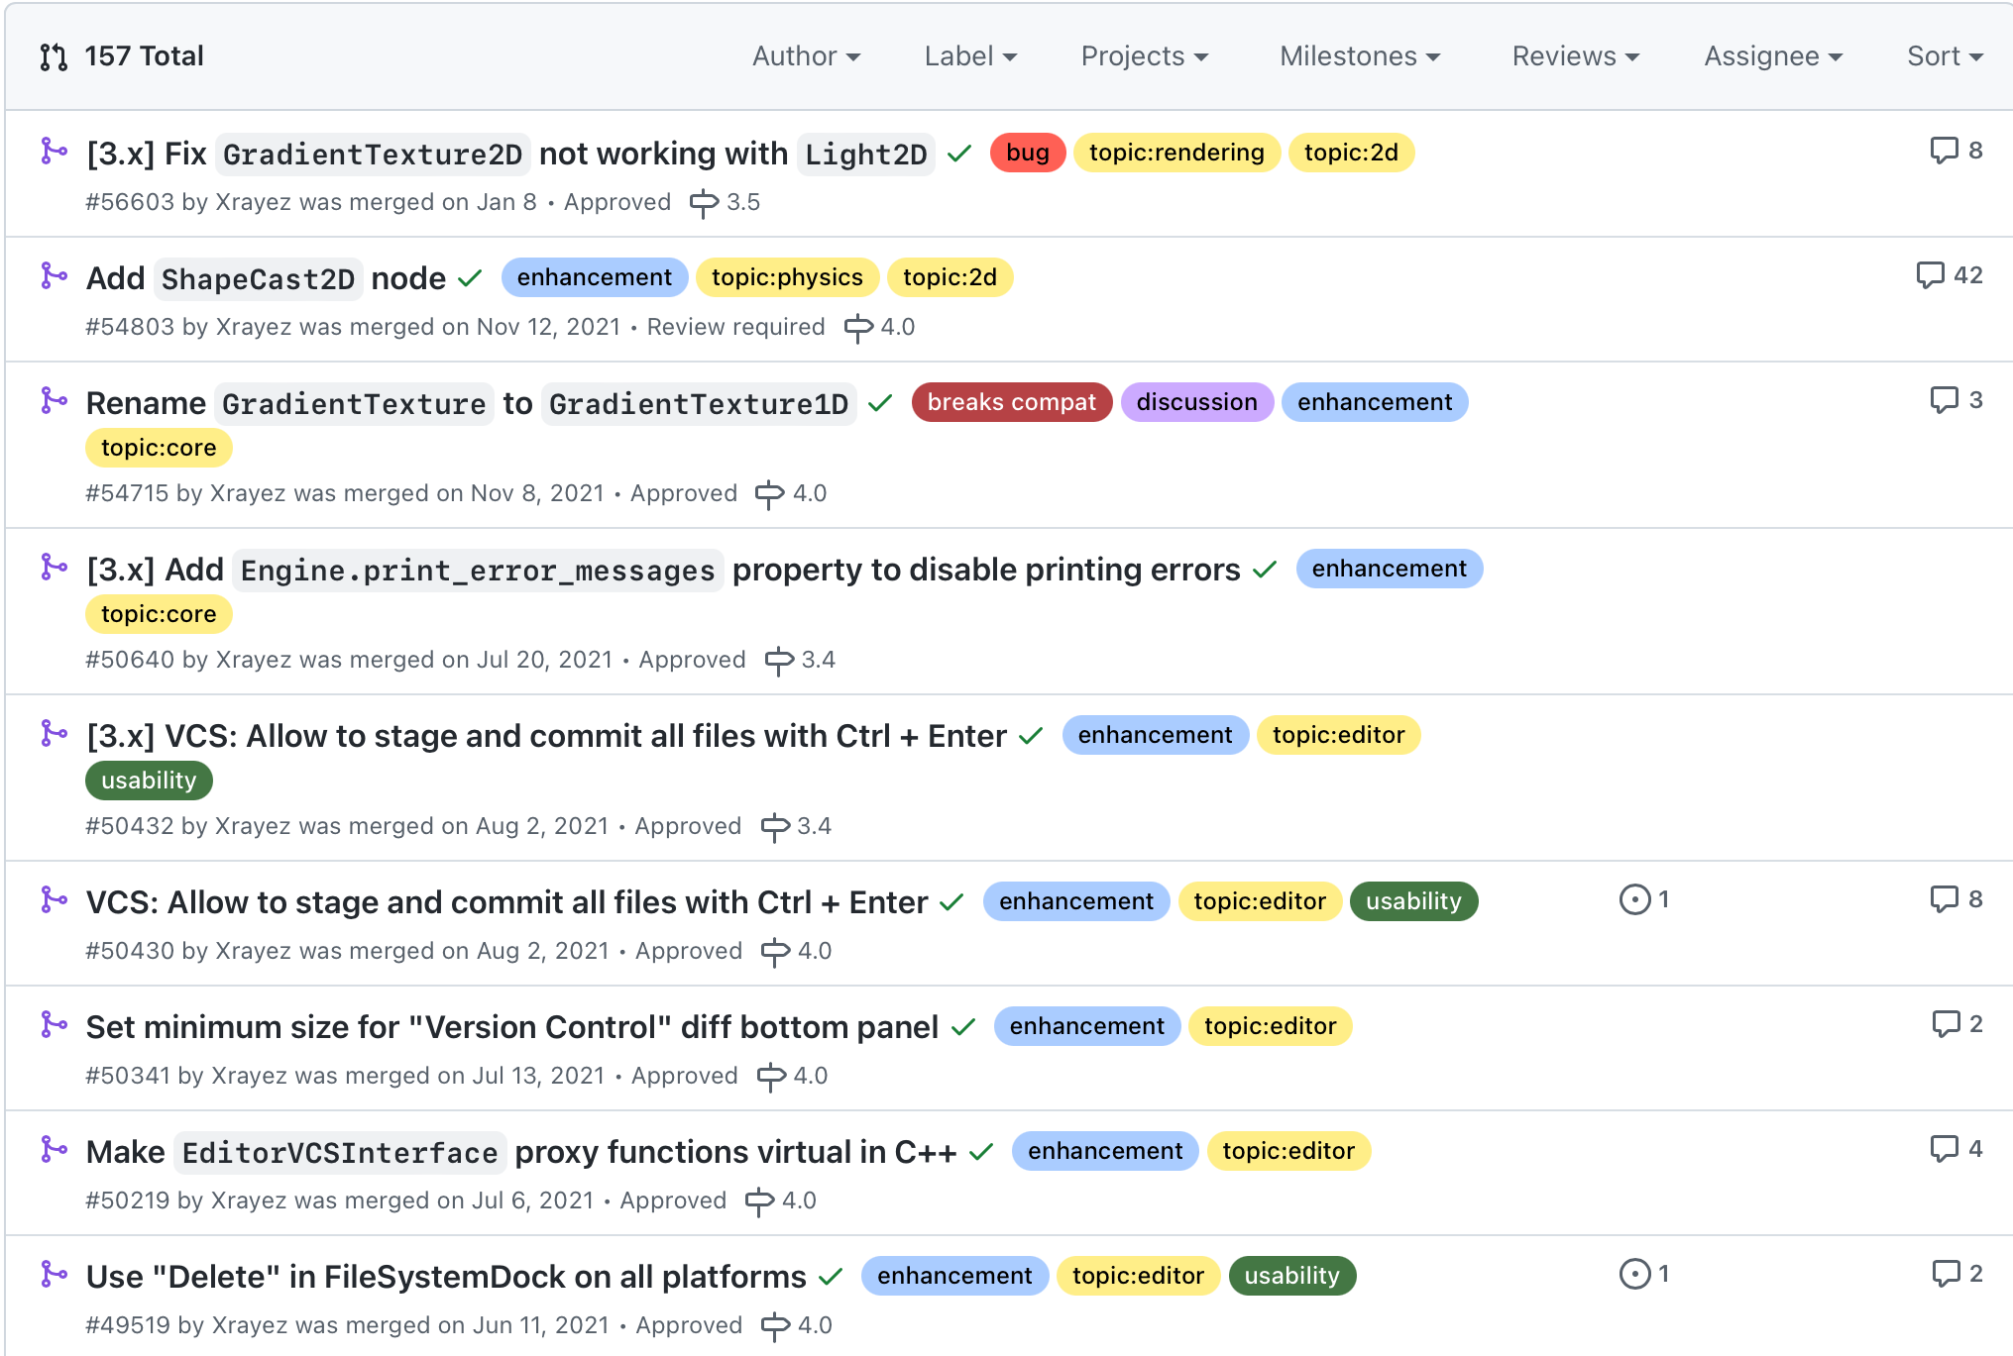Open linked issue on FileSystemDock PR
Screen dimensions: 2013x1356
click(1644, 1274)
